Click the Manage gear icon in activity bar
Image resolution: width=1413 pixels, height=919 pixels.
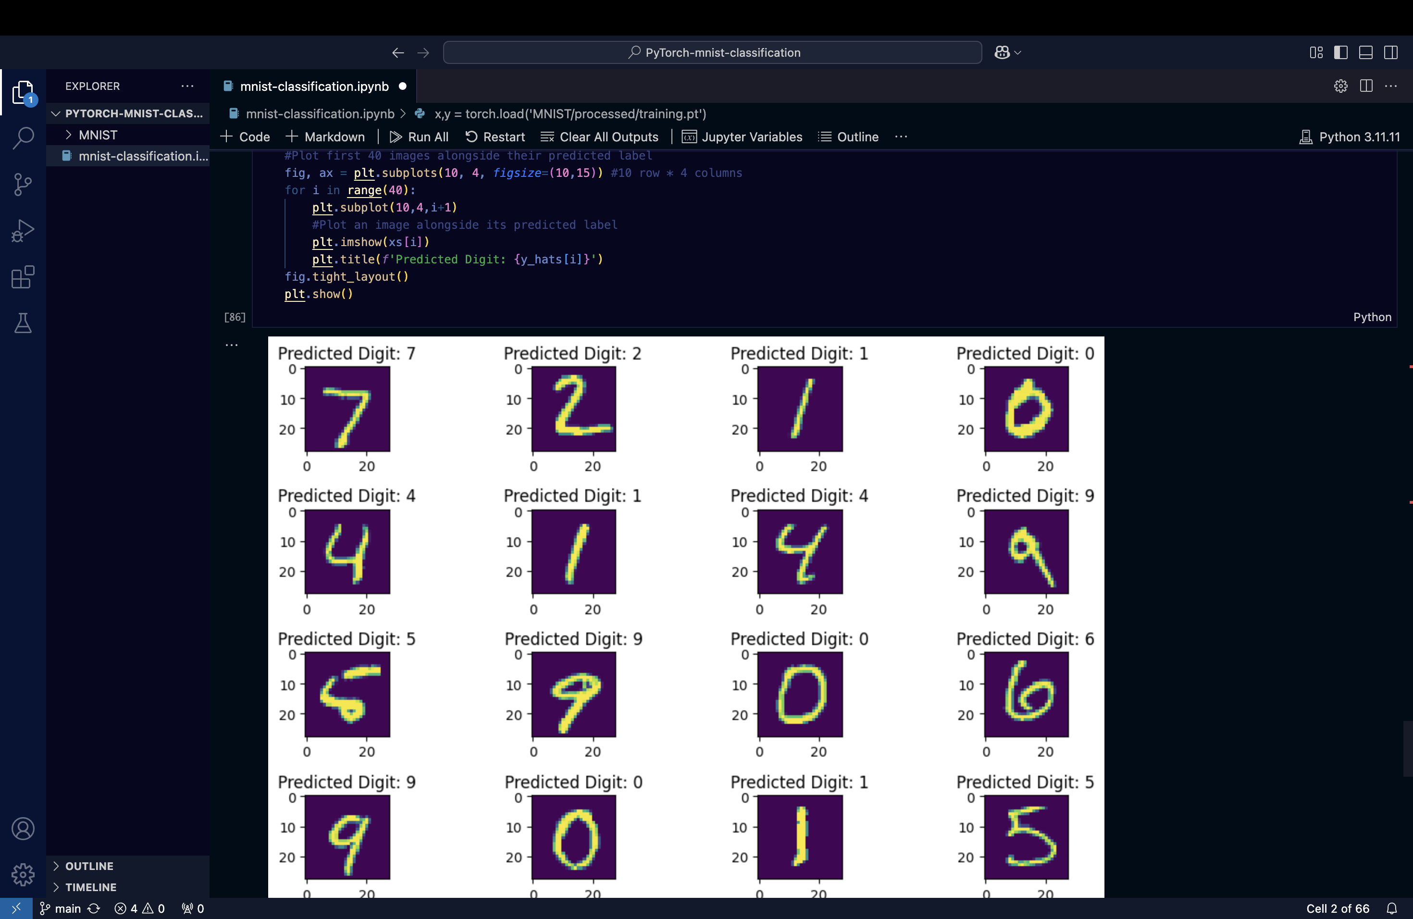tap(23, 874)
